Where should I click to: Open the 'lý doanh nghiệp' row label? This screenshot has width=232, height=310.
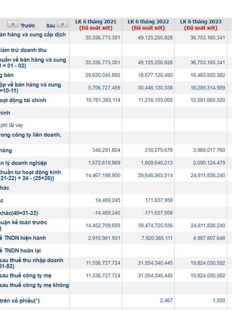pyautogui.click(x=24, y=163)
